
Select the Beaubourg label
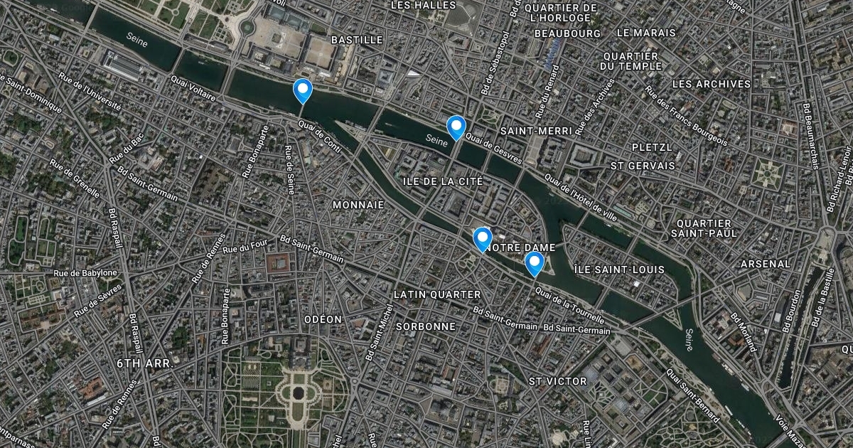point(567,33)
